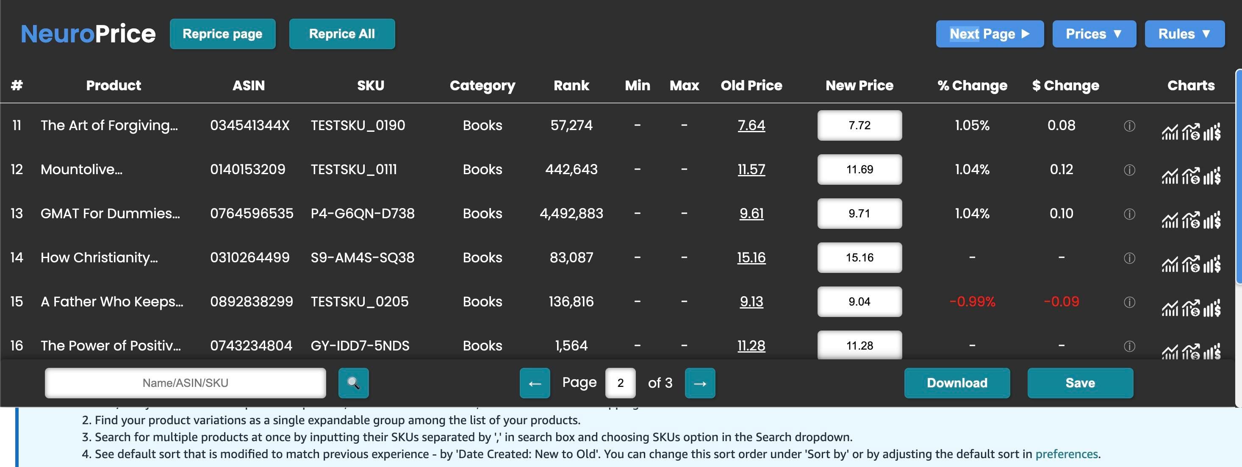Save current repricing changes
1242x467 pixels.
(x=1080, y=383)
